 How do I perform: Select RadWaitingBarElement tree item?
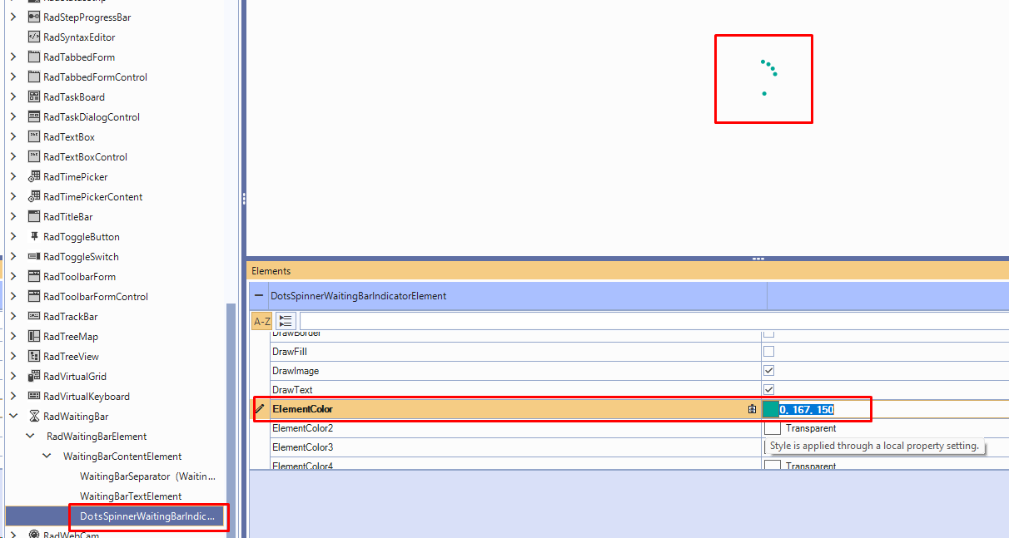pyautogui.click(x=97, y=437)
